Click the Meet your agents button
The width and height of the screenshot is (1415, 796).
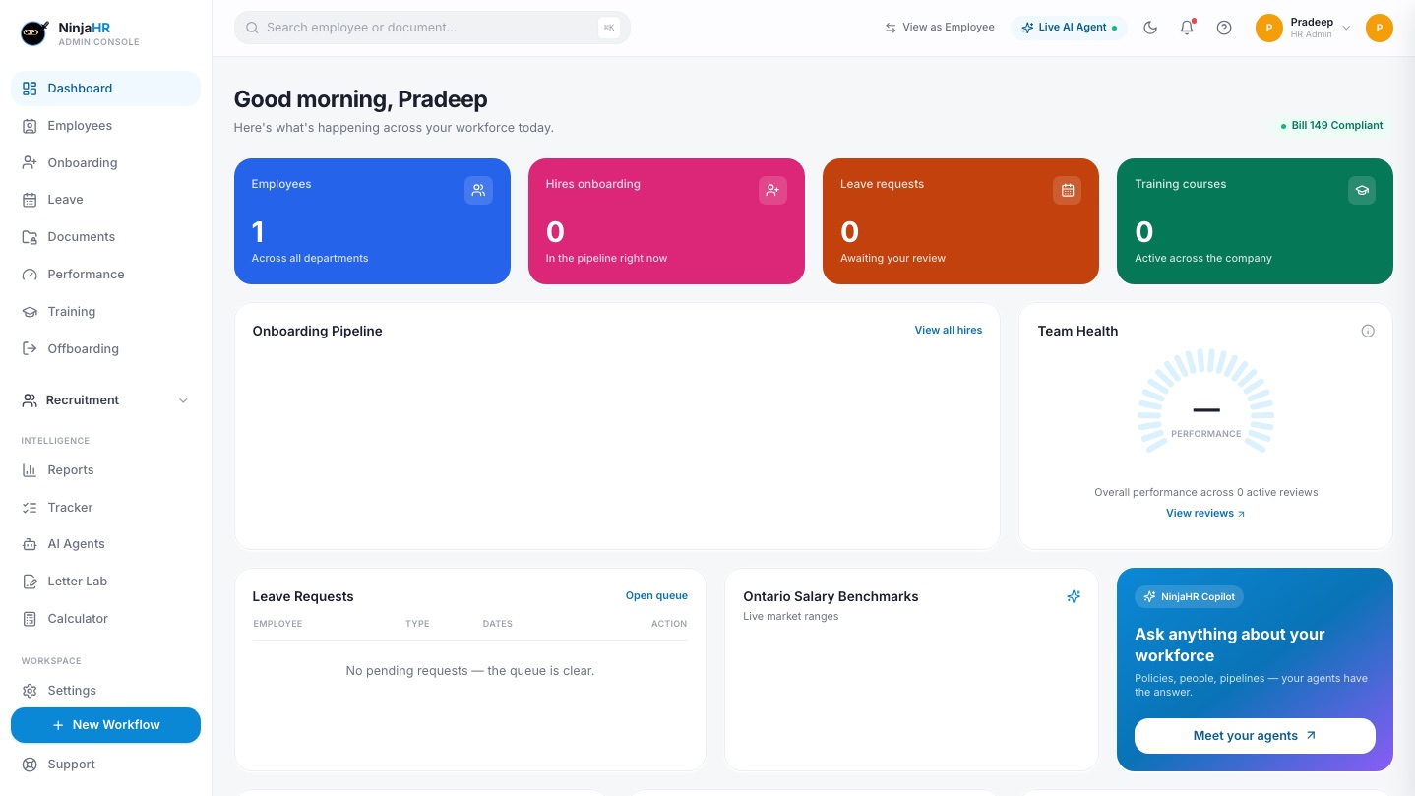(1255, 736)
